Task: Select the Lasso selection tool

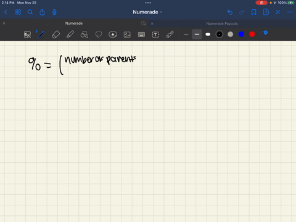Action: pos(99,35)
